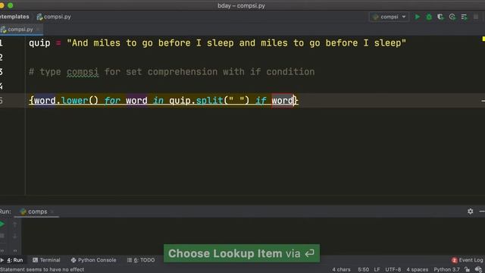485x273 pixels.
Task: Toggle the read-only lock icon in the status bar
Action: pos(468,270)
